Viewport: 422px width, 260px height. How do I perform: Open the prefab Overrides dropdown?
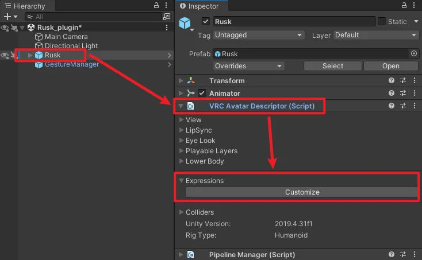pos(248,66)
